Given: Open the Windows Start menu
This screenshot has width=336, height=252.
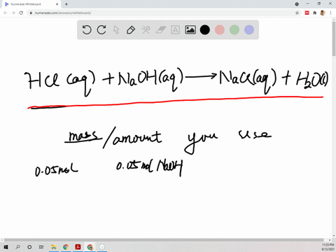Looking at the screenshot, I should click(x=6, y=247).
